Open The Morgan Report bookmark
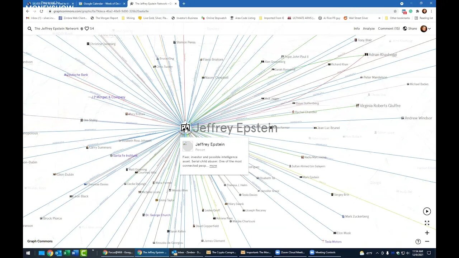Screen dimensions: 459x258 click(x=104, y=18)
